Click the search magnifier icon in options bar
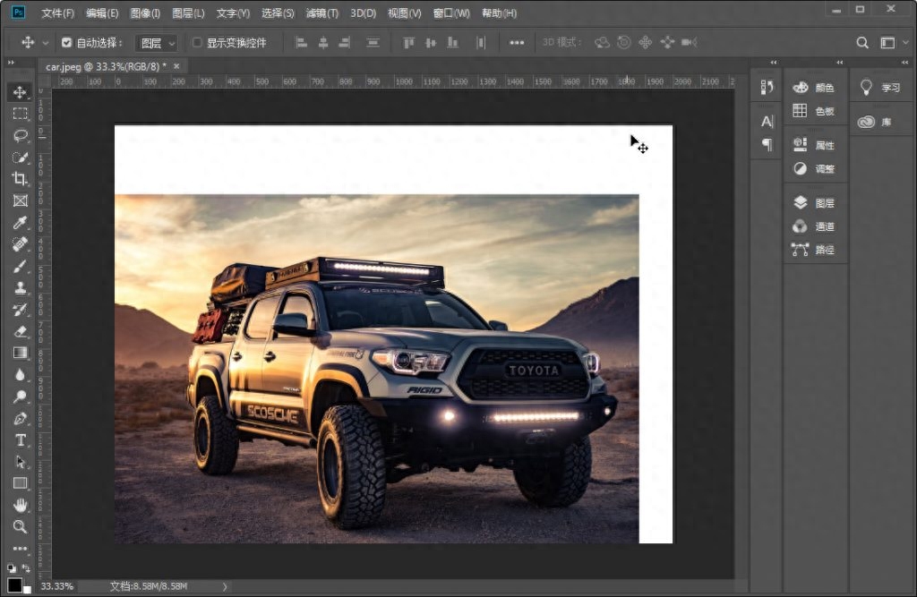This screenshot has height=597, width=917. (862, 42)
